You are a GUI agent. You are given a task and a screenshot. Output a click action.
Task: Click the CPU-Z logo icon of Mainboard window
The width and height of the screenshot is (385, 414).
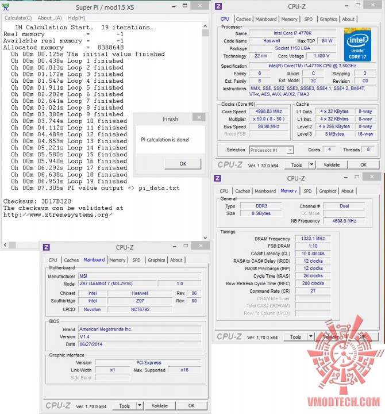(x=47, y=247)
